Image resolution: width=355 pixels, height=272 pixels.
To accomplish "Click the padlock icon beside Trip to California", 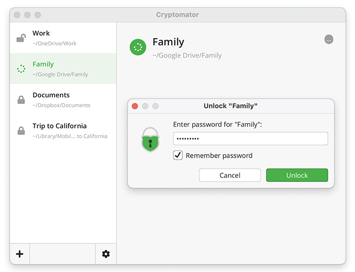I will tap(21, 131).
